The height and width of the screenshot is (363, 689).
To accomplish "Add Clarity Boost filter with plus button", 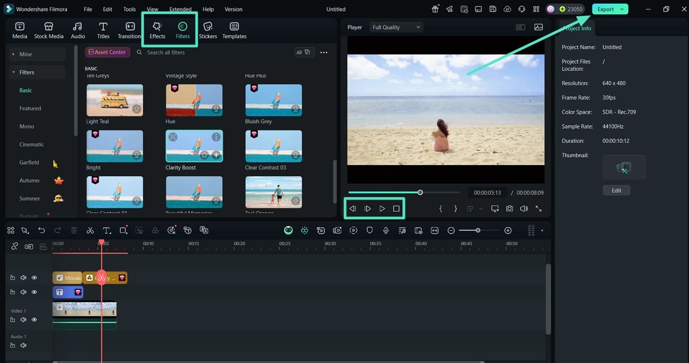I will coord(216,155).
